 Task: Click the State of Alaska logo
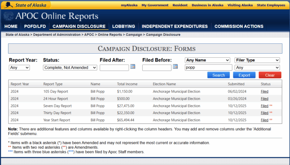click(x=25, y=5)
